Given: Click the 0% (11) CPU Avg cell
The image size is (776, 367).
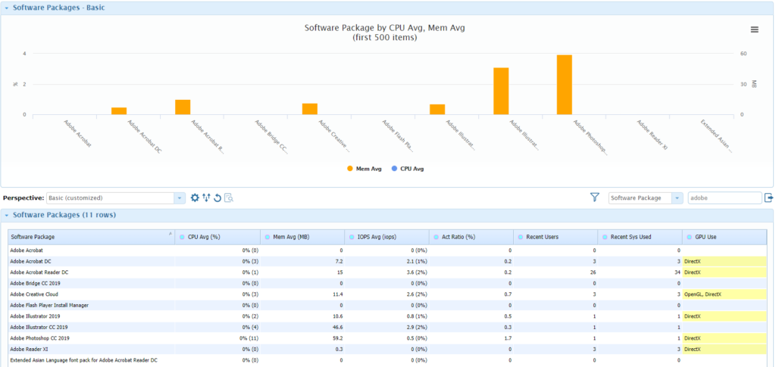Looking at the screenshot, I should 217,338.
